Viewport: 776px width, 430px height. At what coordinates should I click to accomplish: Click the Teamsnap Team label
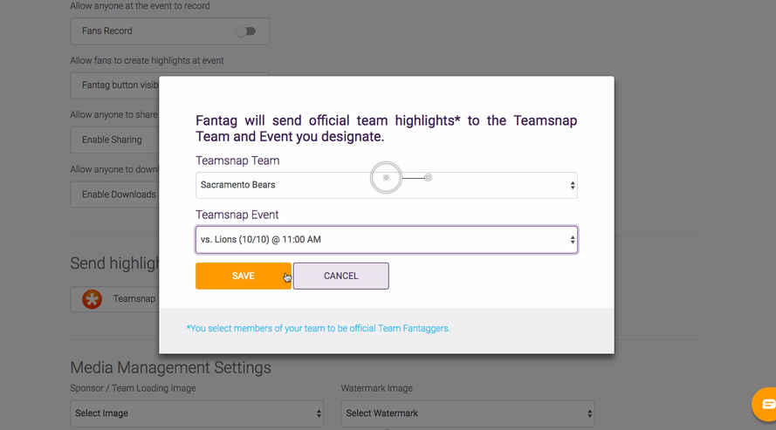click(x=237, y=160)
